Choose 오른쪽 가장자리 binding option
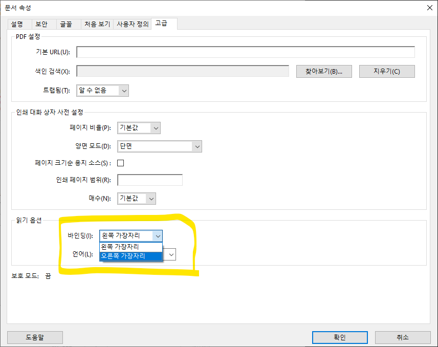 coord(130,255)
